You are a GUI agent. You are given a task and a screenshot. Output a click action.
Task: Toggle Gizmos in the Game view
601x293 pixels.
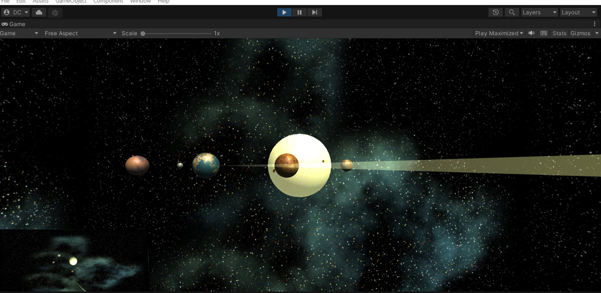(580, 33)
